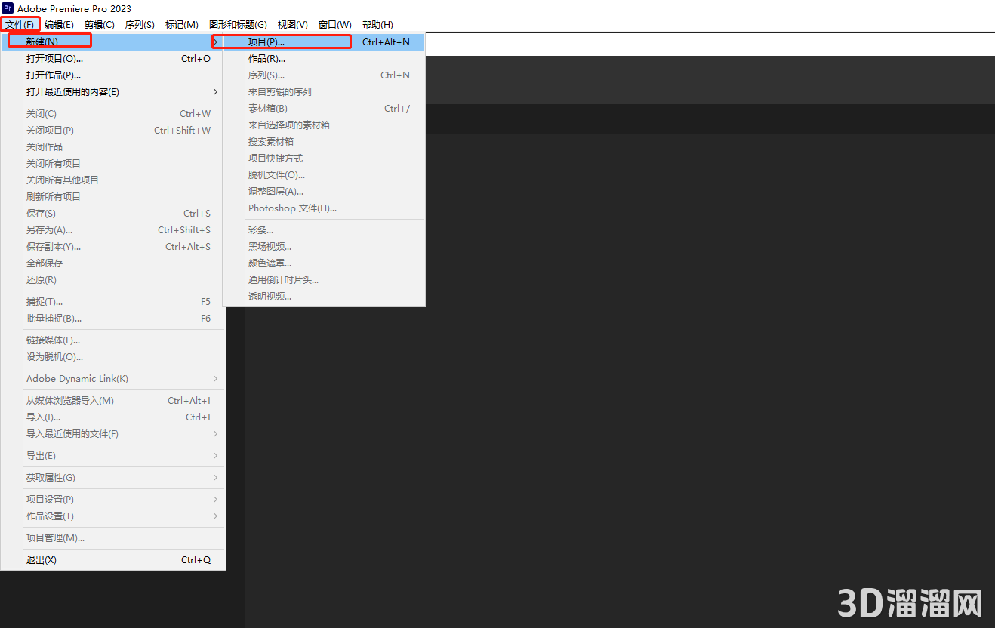Open the 图形和标题 menu
Screen dimensions: 995x628
(238, 23)
